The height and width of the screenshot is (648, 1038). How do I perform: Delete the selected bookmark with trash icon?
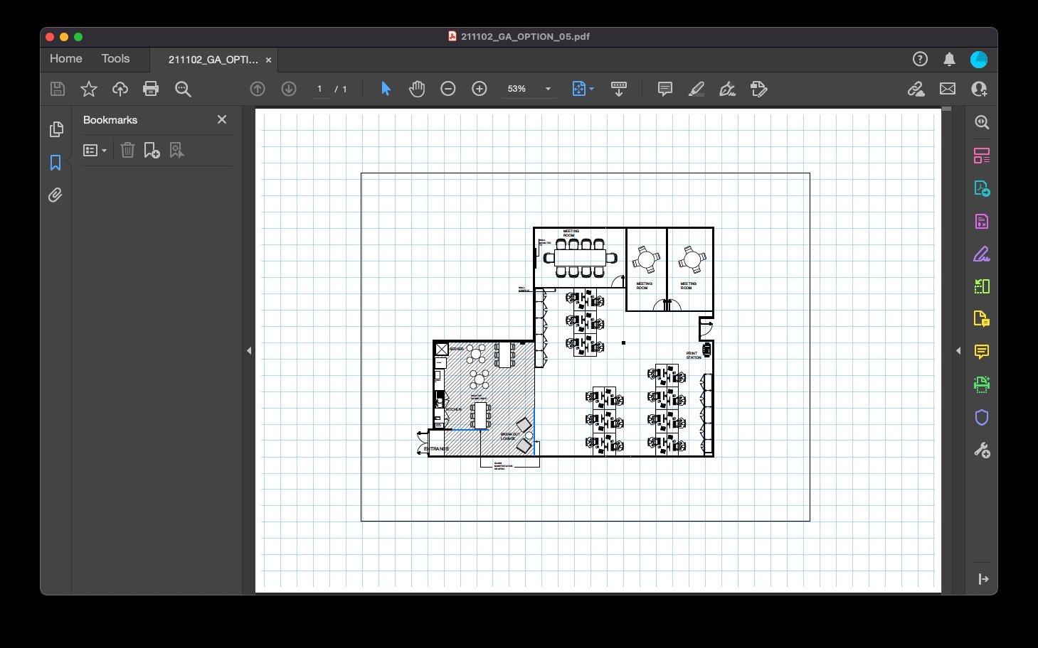pos(127,150)
